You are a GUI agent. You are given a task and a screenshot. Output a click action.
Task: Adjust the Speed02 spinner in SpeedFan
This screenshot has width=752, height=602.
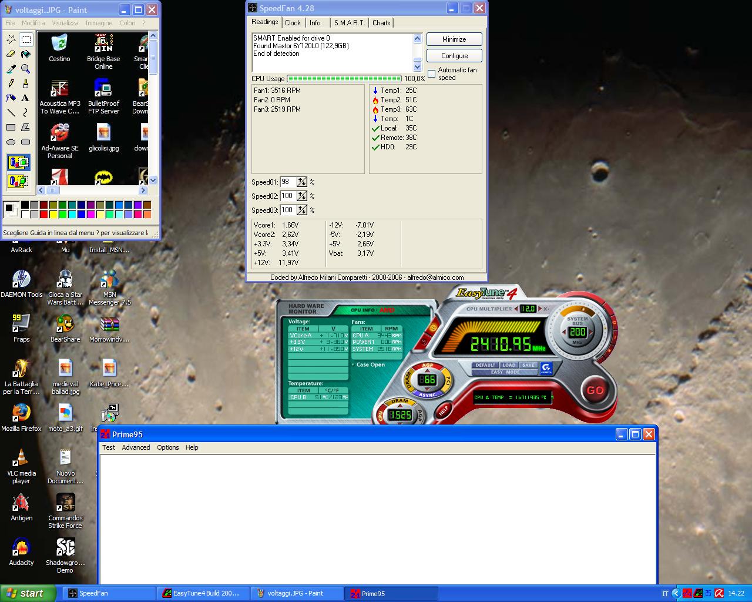tap(302, 196)
